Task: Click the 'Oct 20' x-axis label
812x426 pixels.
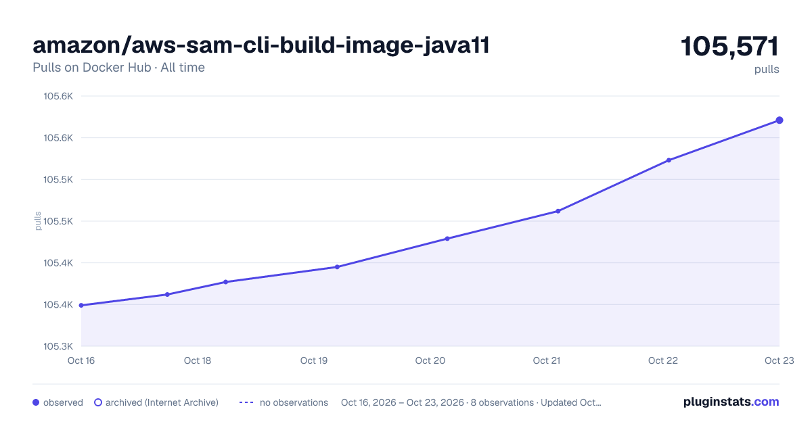Action: click(430, 360)
